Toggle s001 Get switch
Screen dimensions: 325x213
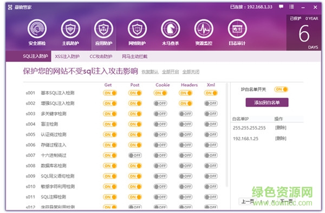(110, 93)
